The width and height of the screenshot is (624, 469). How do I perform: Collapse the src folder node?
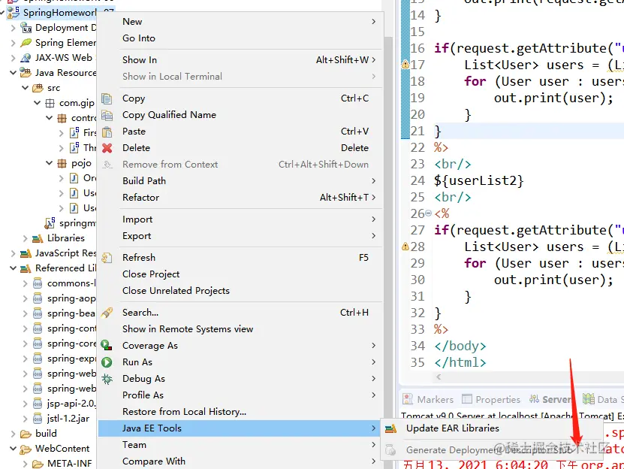click(25, 88)
